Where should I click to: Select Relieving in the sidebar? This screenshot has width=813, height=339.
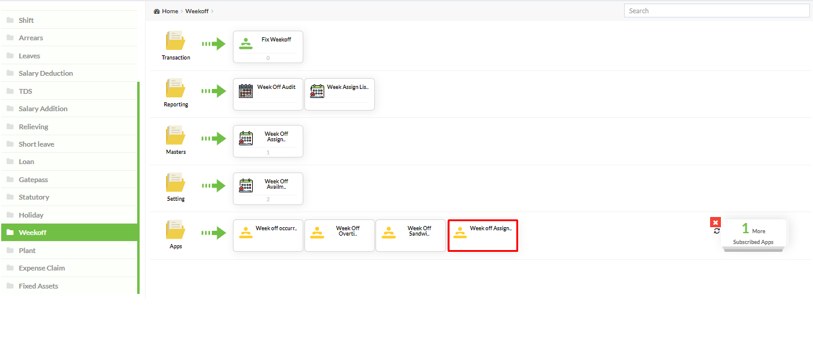point(69,126)
